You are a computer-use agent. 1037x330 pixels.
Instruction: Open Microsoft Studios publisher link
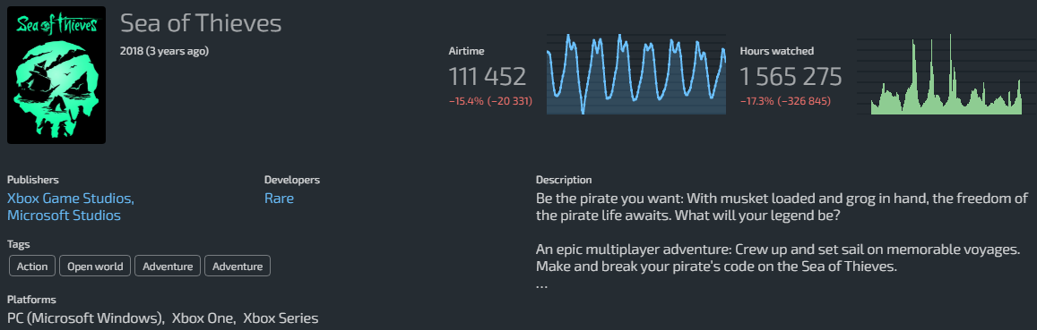[x=65, y=216]
